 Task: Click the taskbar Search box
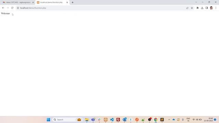tap(67, 120)
